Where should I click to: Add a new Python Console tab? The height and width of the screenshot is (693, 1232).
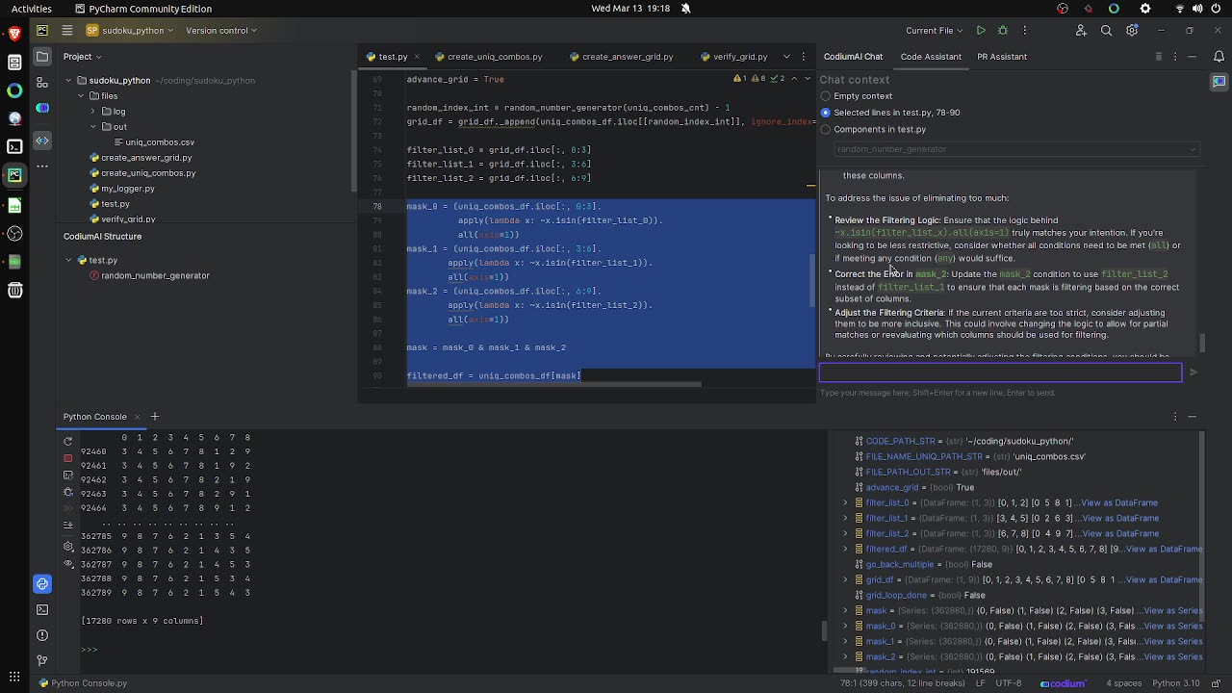tap(154, 417)
